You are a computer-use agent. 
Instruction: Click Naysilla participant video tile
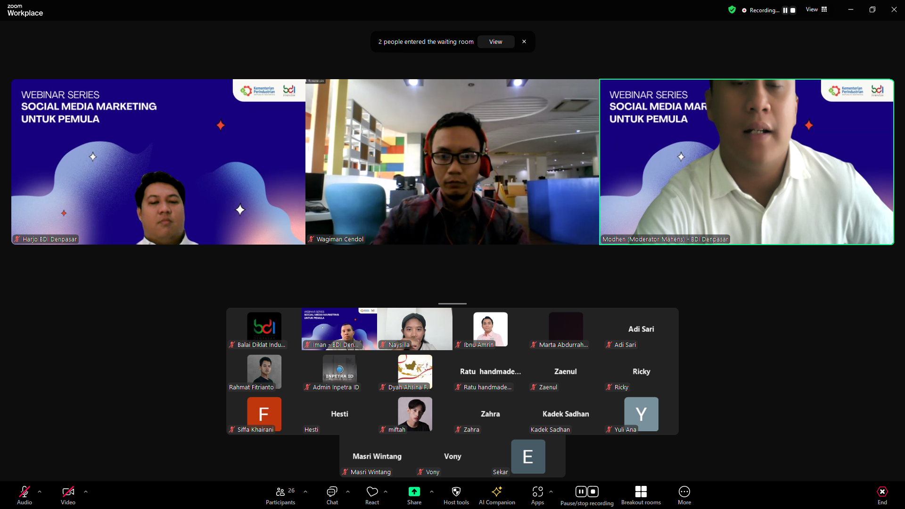click(x=415, y=329)
